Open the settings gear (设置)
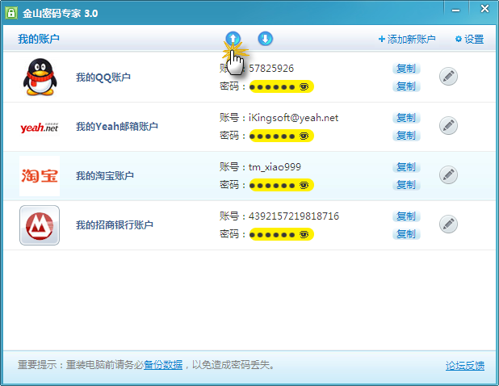 click(469, 40)
